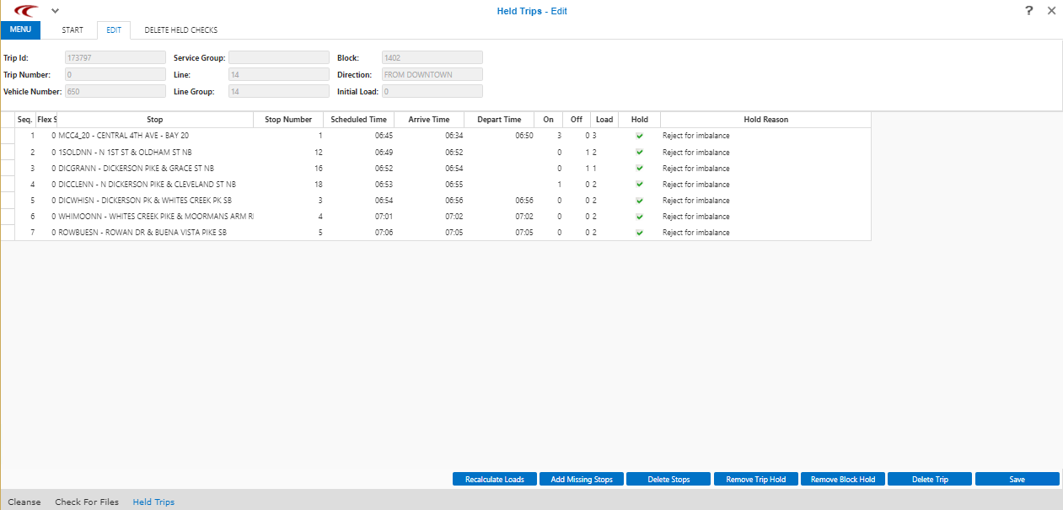Expand the dropdown chevron beside the logo
1063x510 pixels.
pos(56,11)
